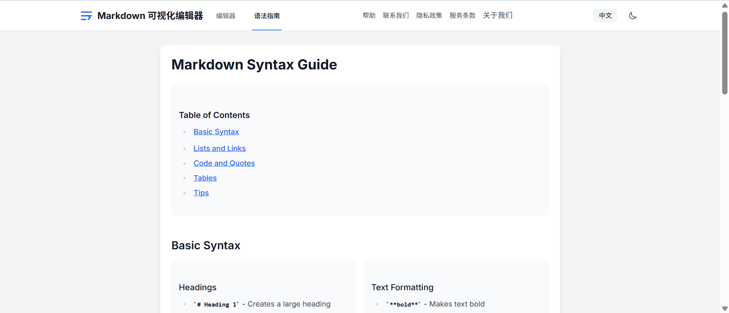Click the scrollbar up arrow
The height and width of the screenshot is (313, 729).
724,5
